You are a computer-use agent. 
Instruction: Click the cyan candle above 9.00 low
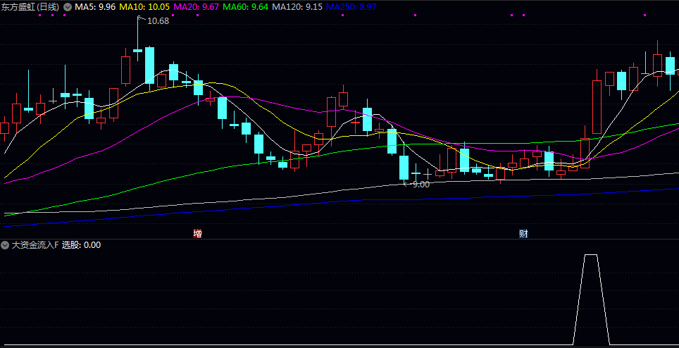tap(404, 167)
